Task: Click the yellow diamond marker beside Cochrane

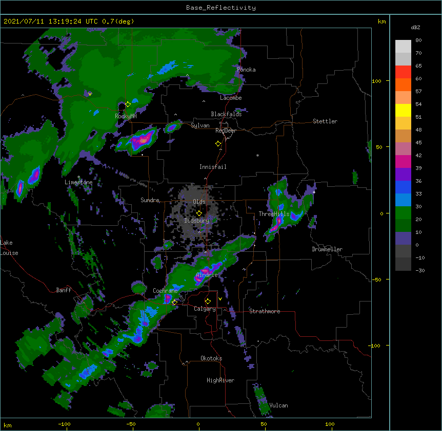Action: (x=174, y=302)
